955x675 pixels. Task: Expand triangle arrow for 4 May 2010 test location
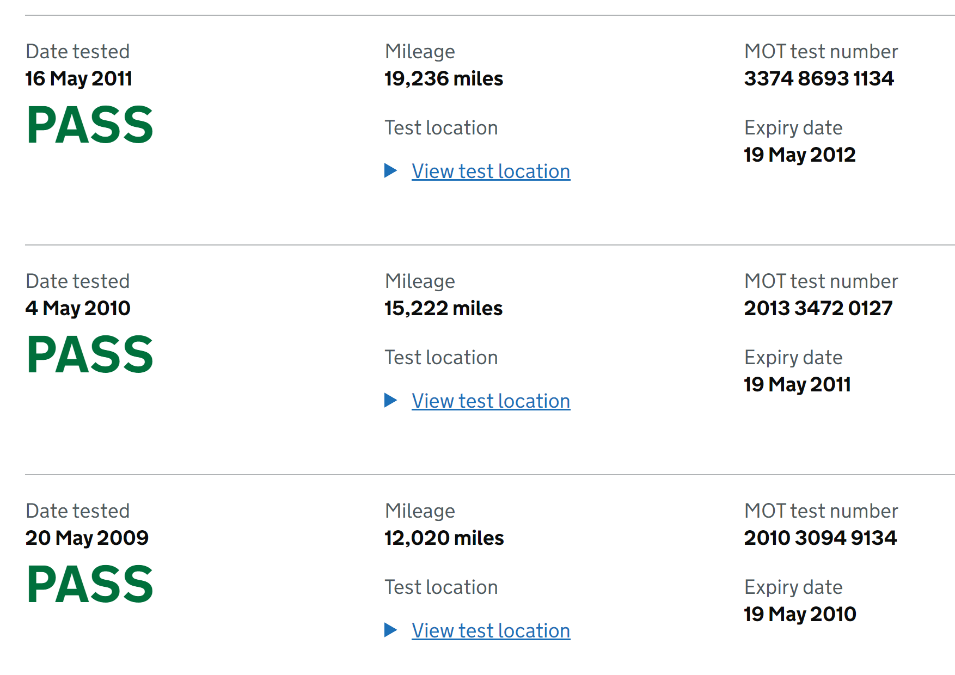point(390,401)
